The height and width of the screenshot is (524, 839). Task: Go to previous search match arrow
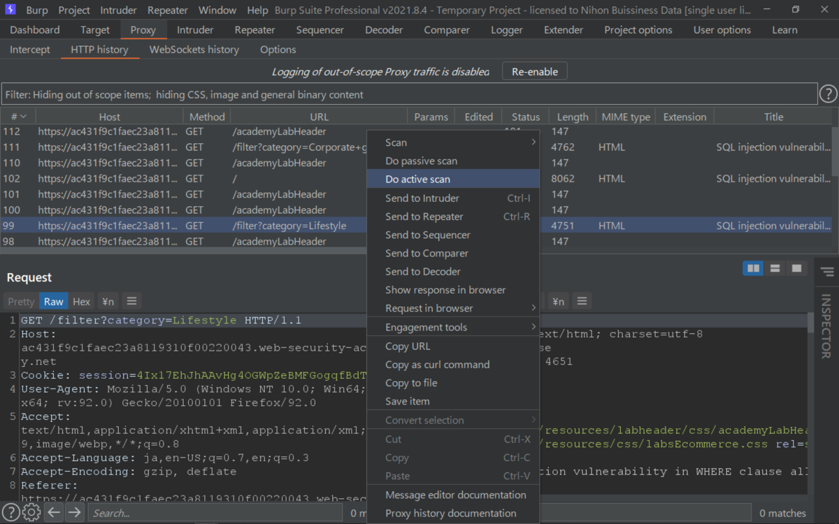pos(54,513)
